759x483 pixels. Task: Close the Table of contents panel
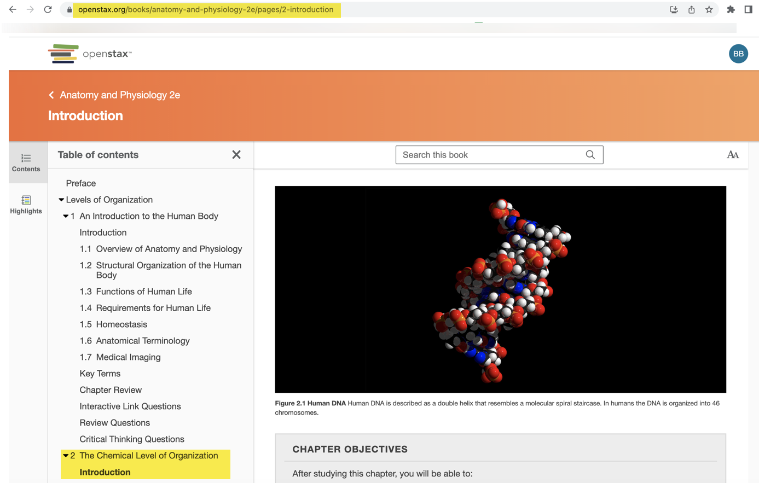[236, 154]
